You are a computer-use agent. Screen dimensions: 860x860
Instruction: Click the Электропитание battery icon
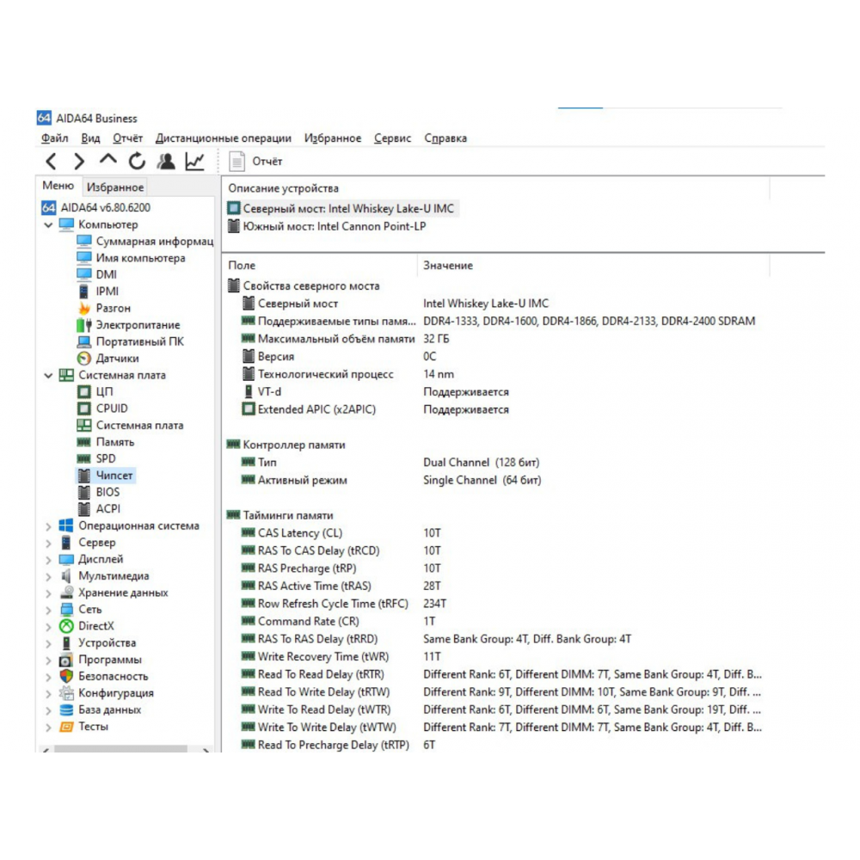(84, 325)
